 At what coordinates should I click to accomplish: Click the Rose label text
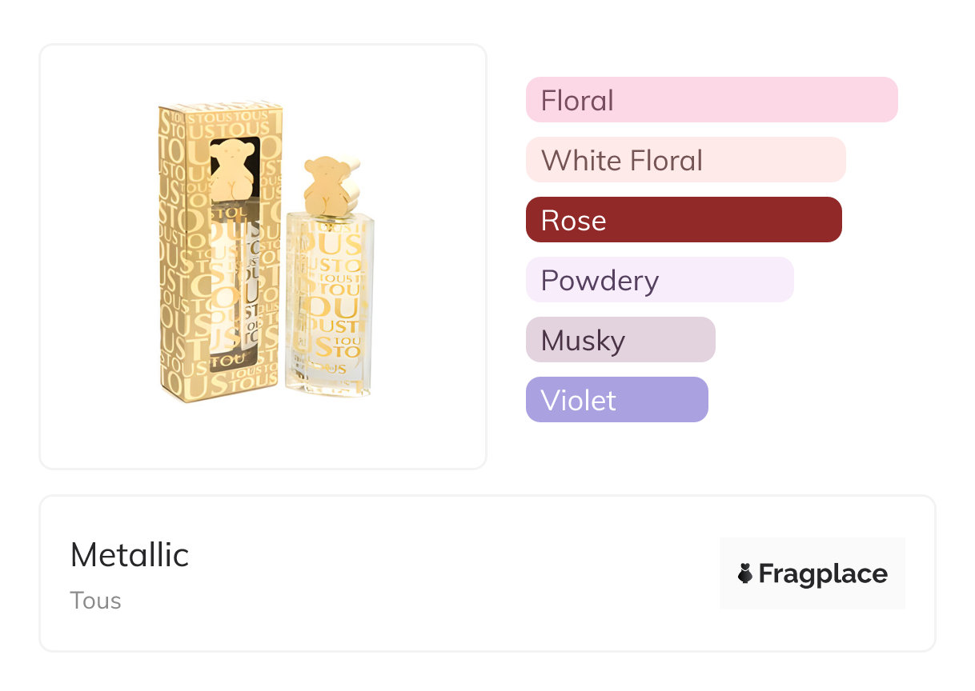point(573,221)
